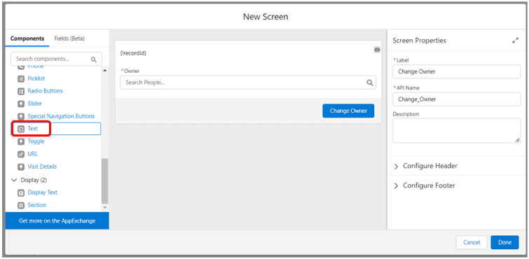Click the Text component icon
Viewport: 529px width, 259px height.
pos(21,129)
